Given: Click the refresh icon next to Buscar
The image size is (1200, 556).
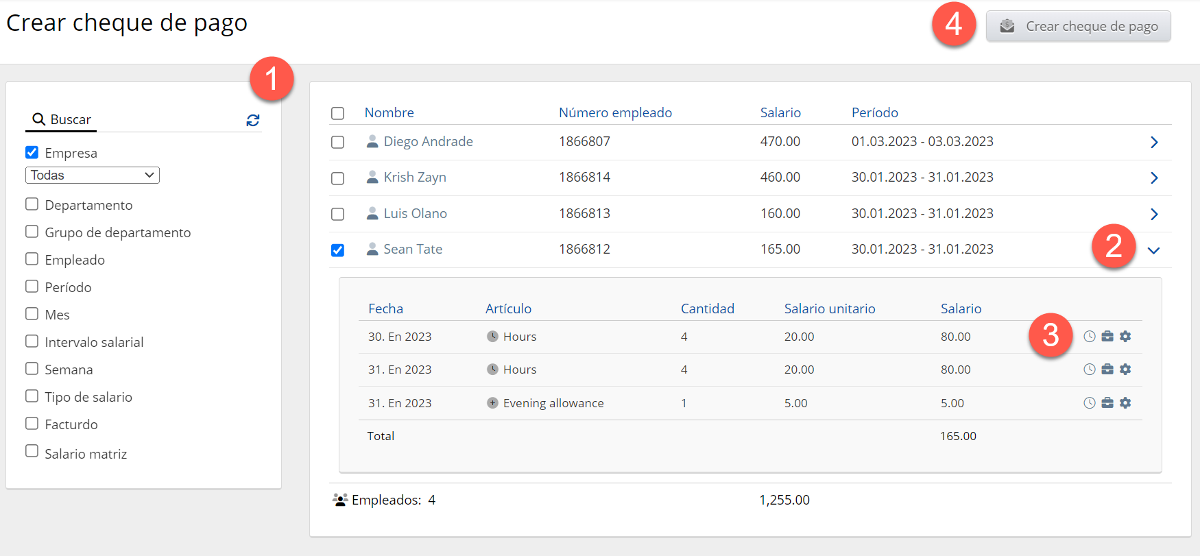Looking at the screenshot, I should point(253,121).
